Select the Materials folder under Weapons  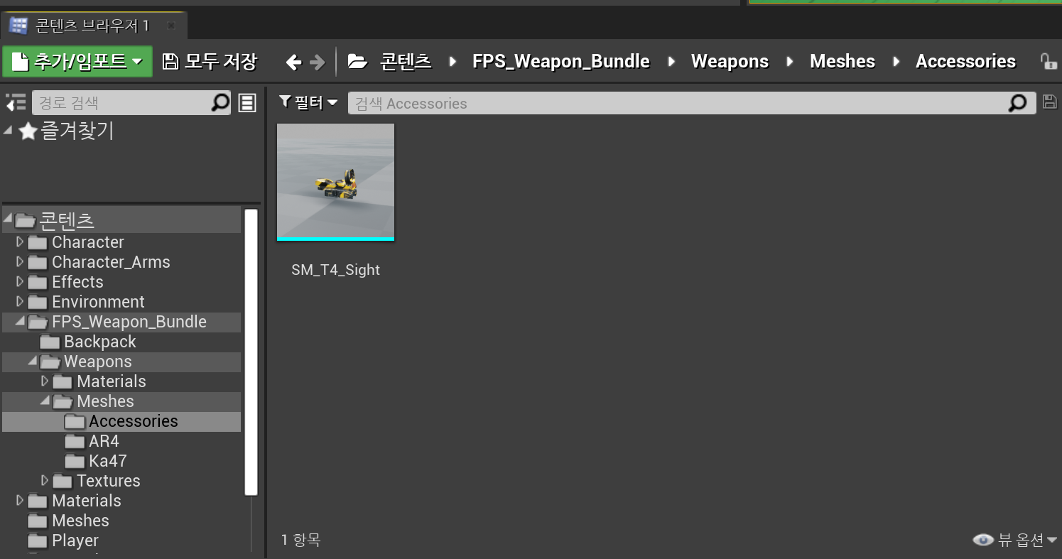point(111,381)
